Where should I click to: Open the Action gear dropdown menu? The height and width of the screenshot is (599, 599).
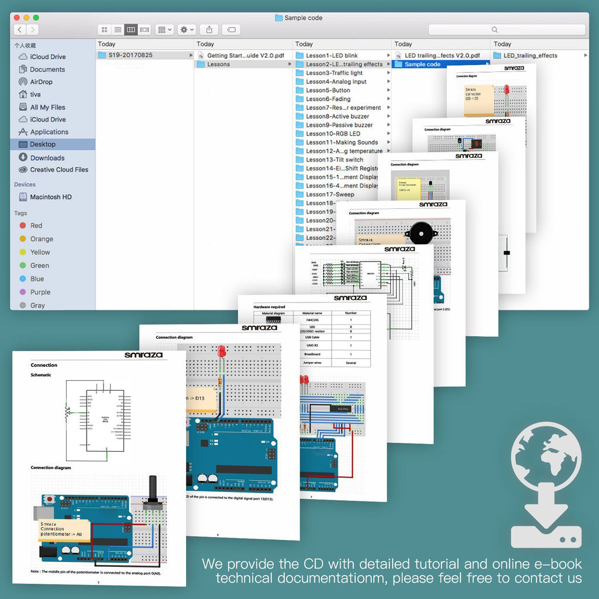point(187,29)
